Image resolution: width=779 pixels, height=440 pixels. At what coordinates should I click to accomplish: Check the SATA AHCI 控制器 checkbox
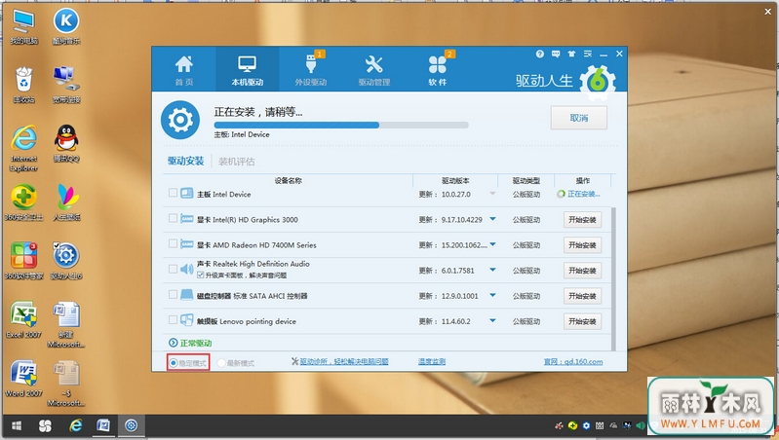coord(173,295)
